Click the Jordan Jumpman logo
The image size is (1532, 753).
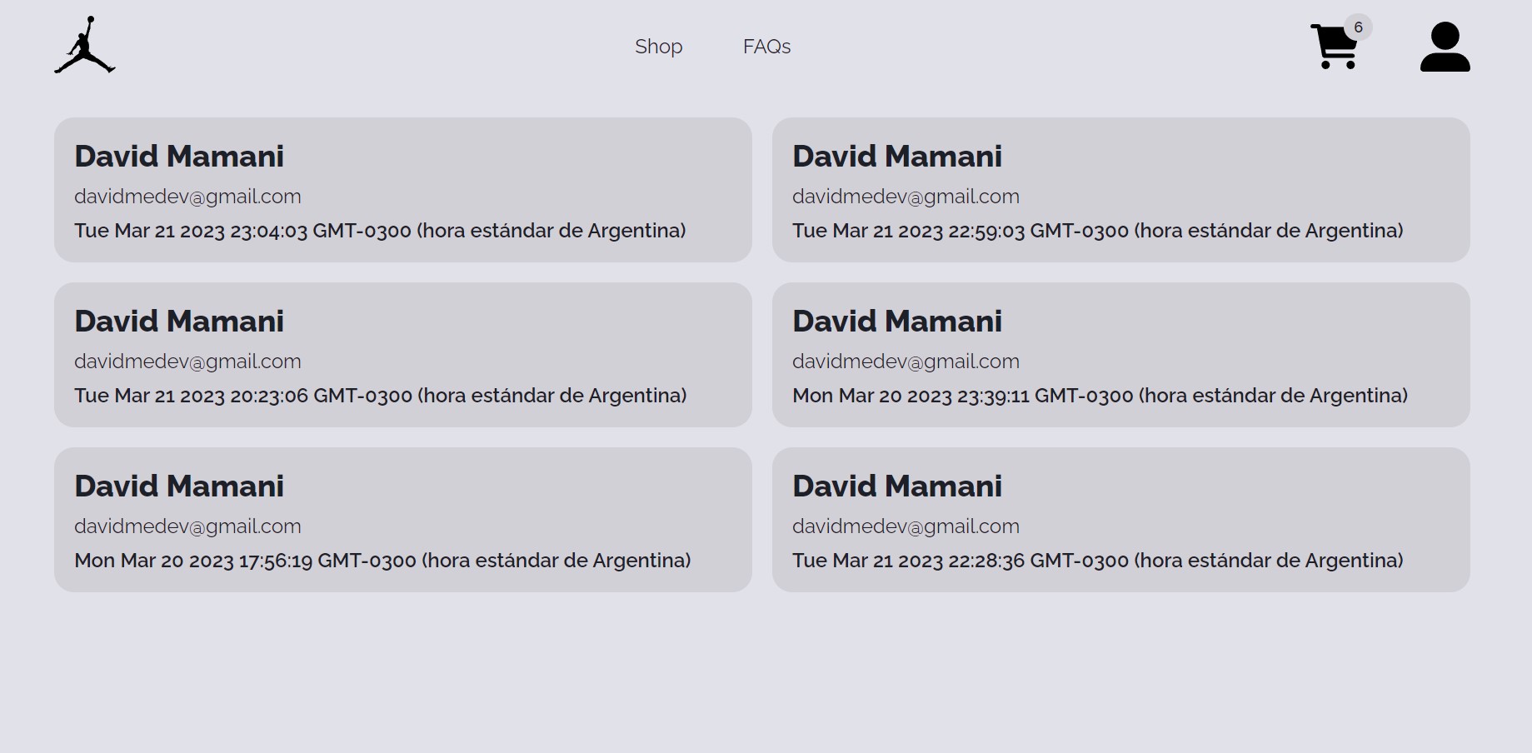tap(85, 46)
